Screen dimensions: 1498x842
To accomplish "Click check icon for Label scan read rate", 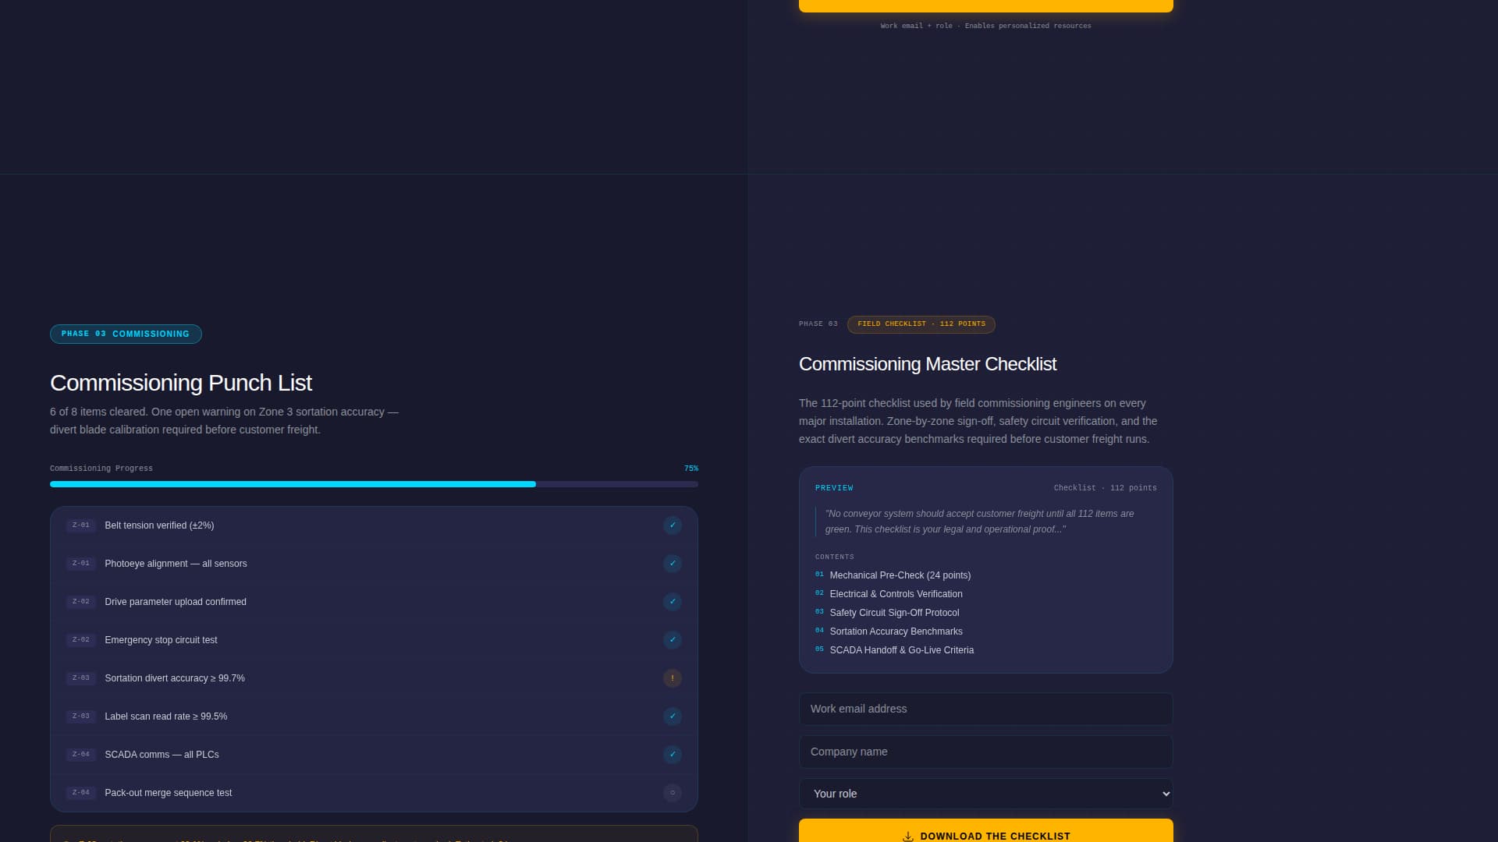I will pyautogui.click(x=673, y=716).
